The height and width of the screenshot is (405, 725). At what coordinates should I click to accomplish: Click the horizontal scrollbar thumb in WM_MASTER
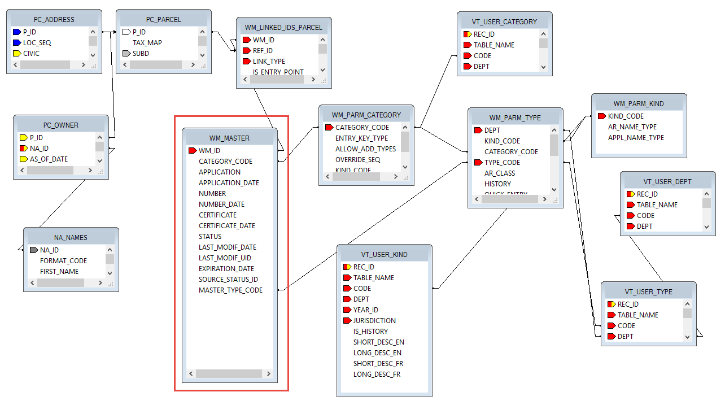229,374
